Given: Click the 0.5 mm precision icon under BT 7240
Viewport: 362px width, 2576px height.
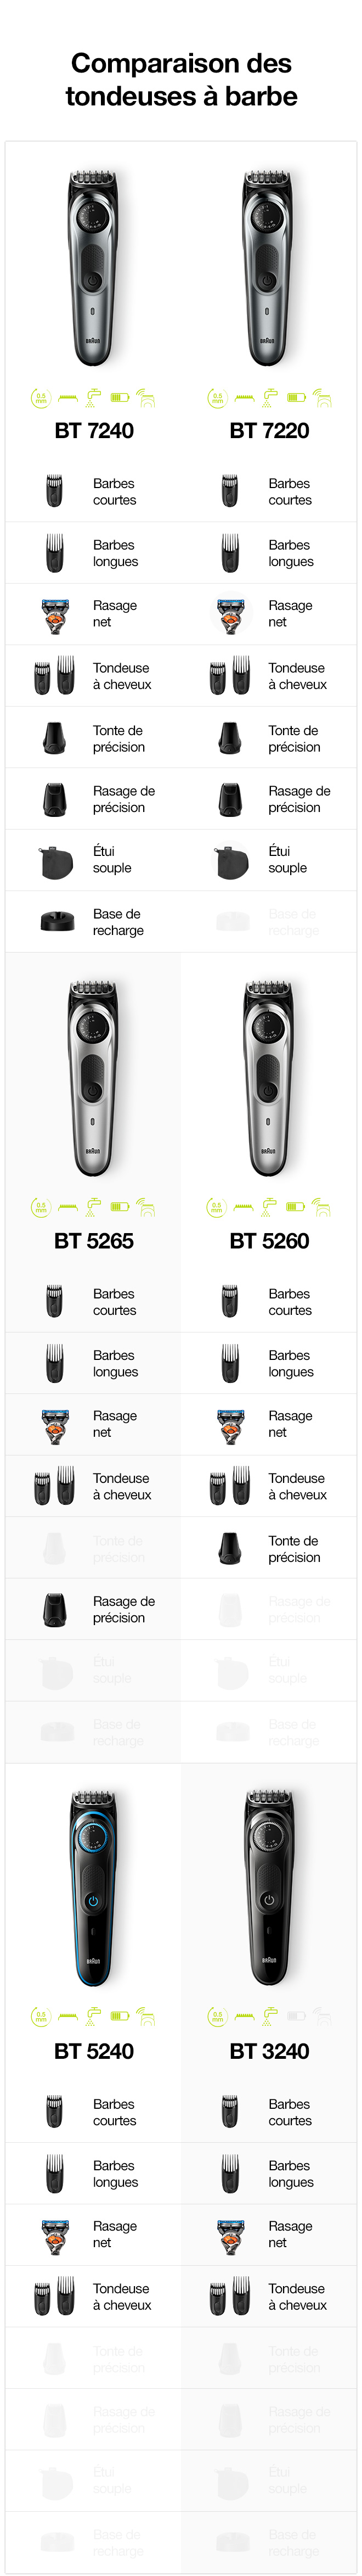Looking at the screenshot, I should (x=40, y=398).
